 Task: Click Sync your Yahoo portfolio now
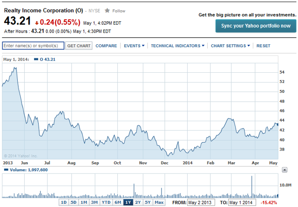[256, 26]
